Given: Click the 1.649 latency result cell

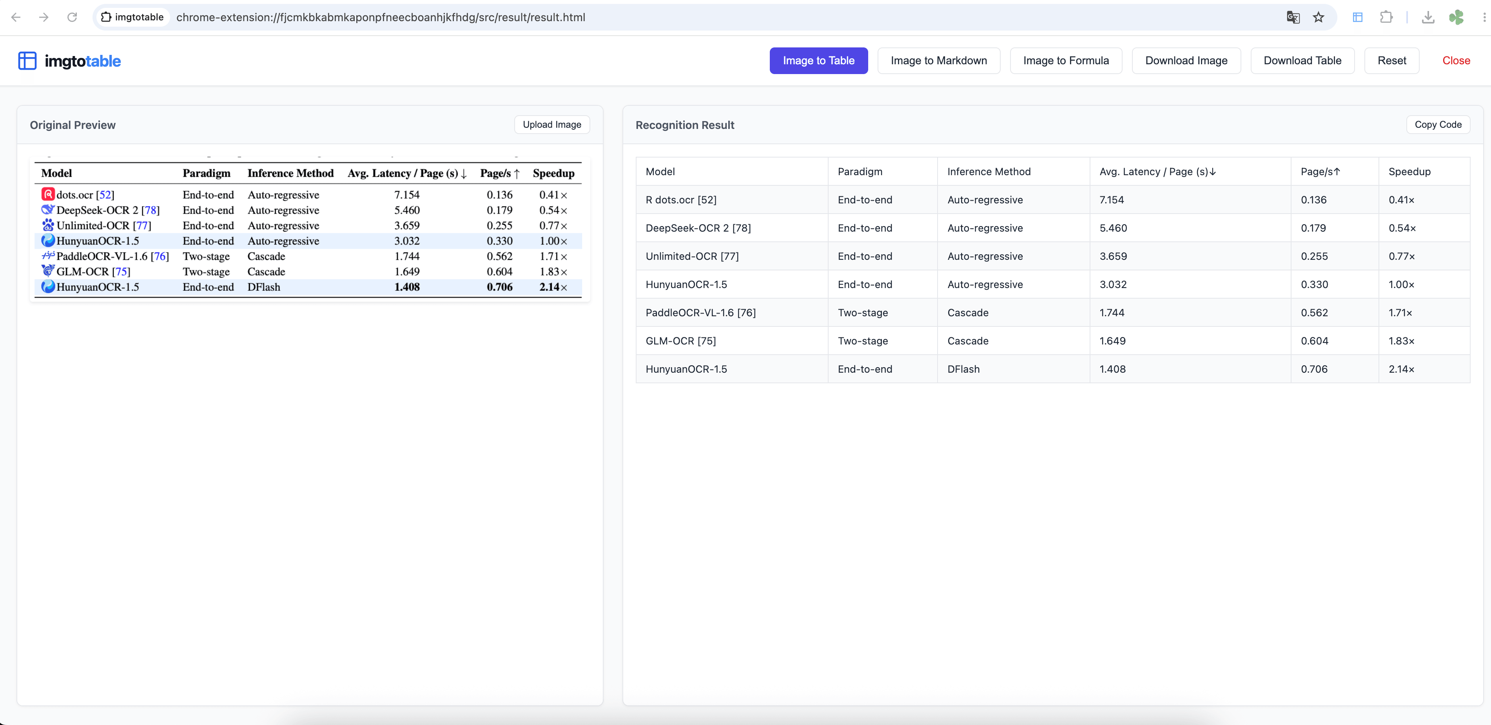Looking at the screenshot, I should click(x=1190, y=341).
